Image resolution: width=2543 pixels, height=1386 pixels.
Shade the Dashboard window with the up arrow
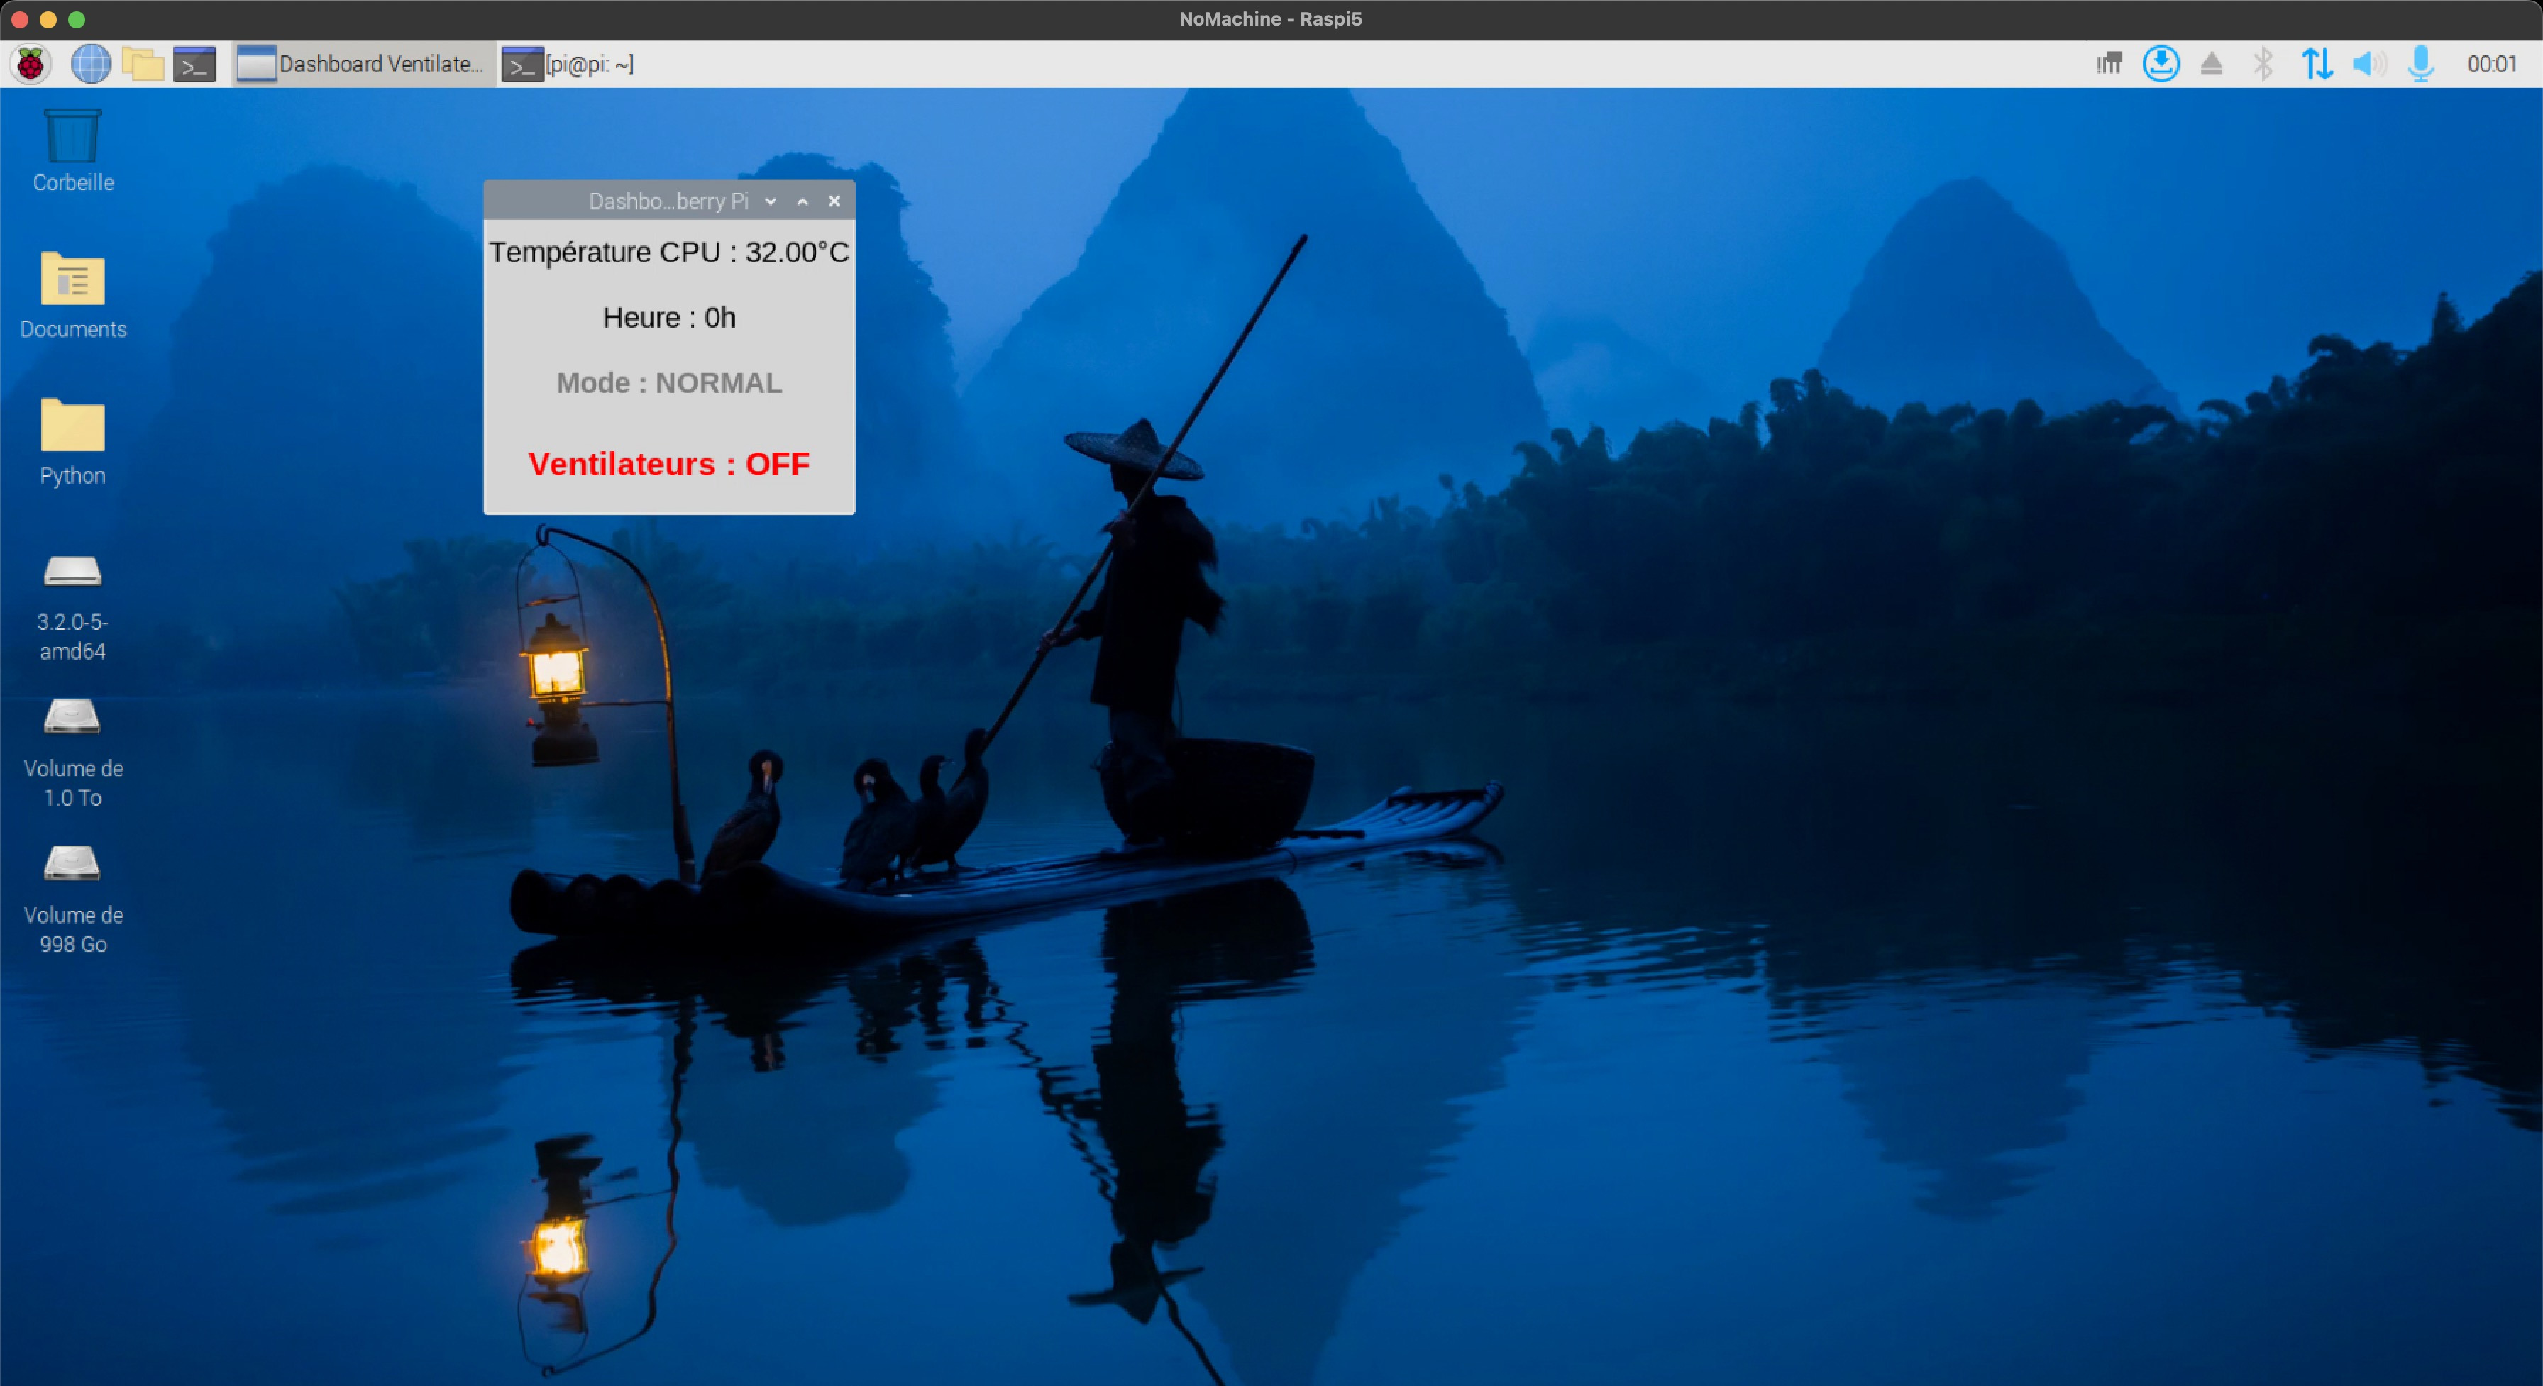click(802, 201)
